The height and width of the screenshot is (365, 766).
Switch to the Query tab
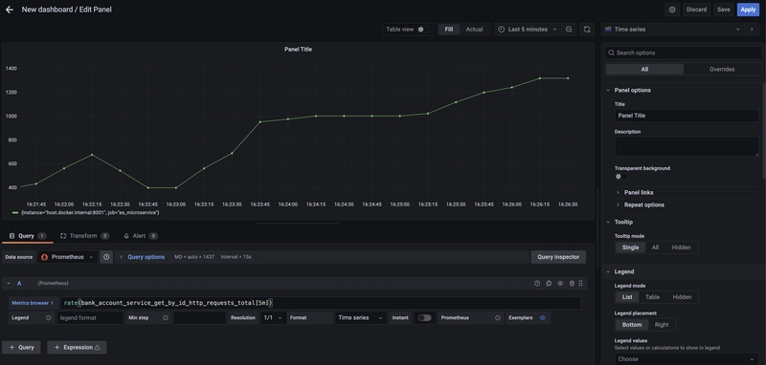click(28, 236)
